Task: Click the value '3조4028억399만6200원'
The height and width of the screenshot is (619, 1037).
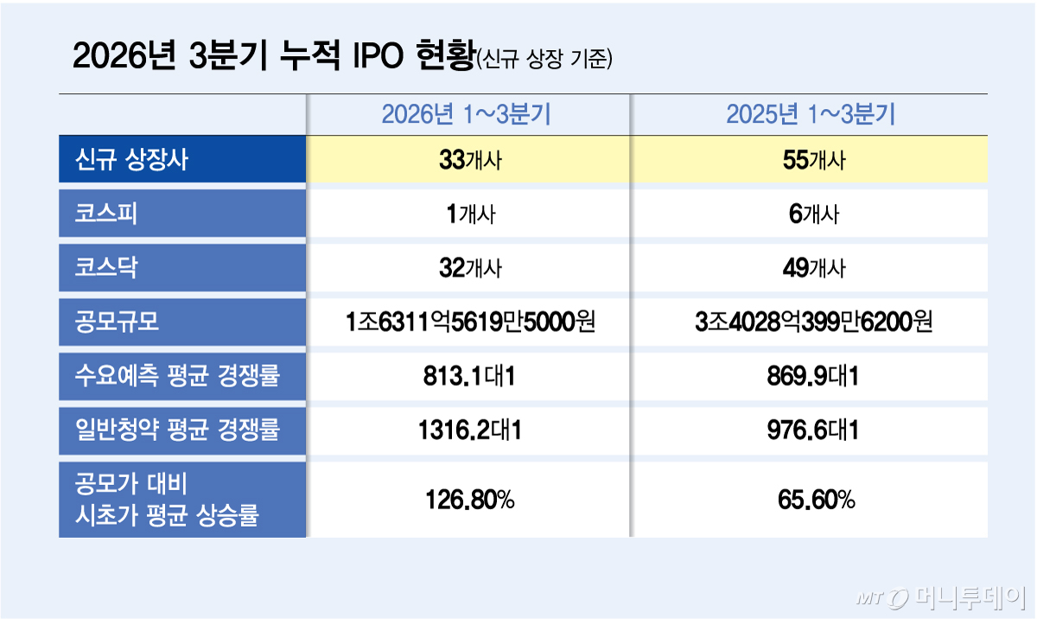Action: pos(812,322)
